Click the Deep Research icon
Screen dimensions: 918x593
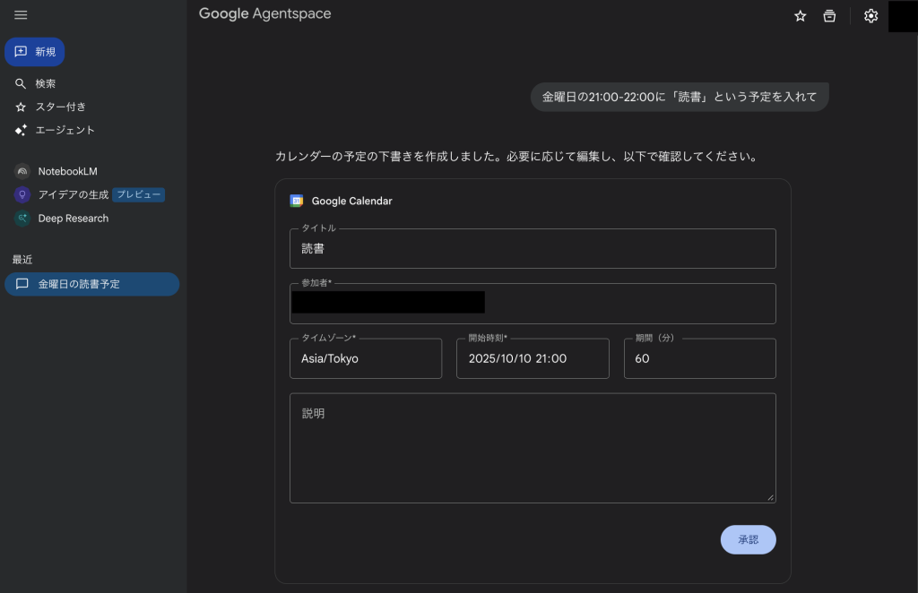click(22, 219)
